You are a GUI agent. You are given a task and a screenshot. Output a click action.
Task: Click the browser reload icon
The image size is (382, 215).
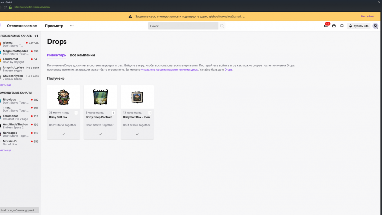pyautogui.click(x=5, y=7)
